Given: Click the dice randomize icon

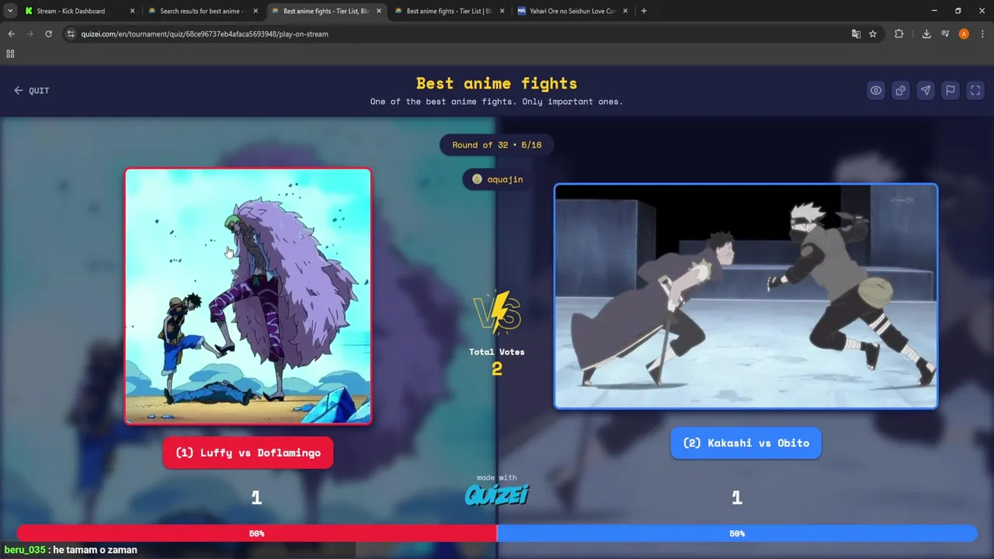Looking at the screenshot, I should (900, 90).
